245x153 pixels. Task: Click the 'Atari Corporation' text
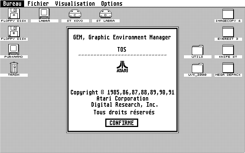pyautogui.click(x=122, y=99)
